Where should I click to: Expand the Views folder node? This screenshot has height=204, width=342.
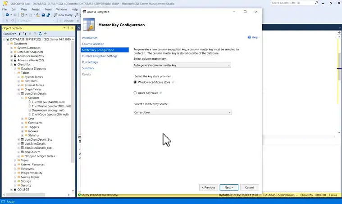(15, 160)
